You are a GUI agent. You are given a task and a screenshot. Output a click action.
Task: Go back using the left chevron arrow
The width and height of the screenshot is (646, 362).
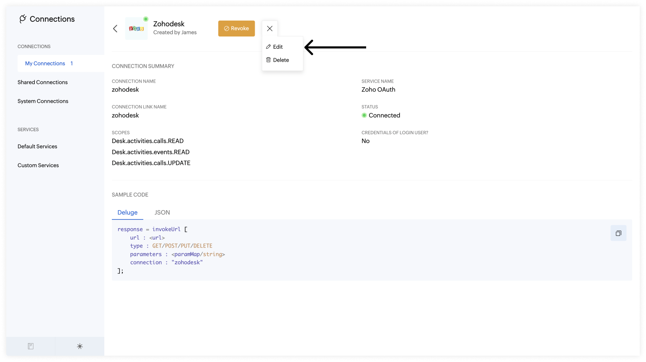115,29
